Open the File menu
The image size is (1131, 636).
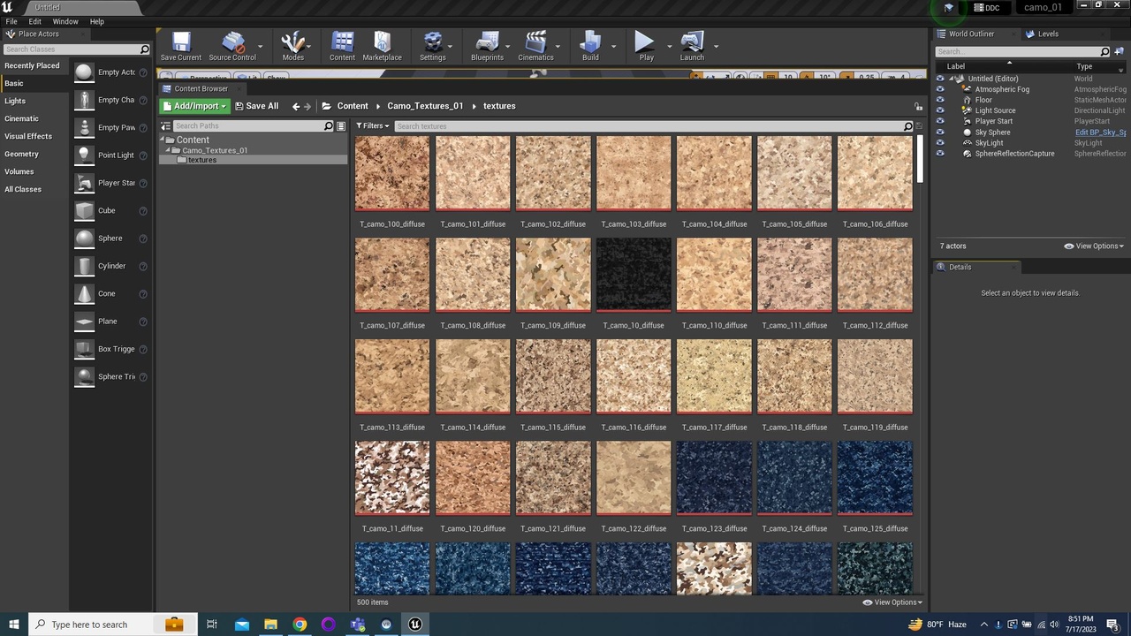(x=11, y=21)
